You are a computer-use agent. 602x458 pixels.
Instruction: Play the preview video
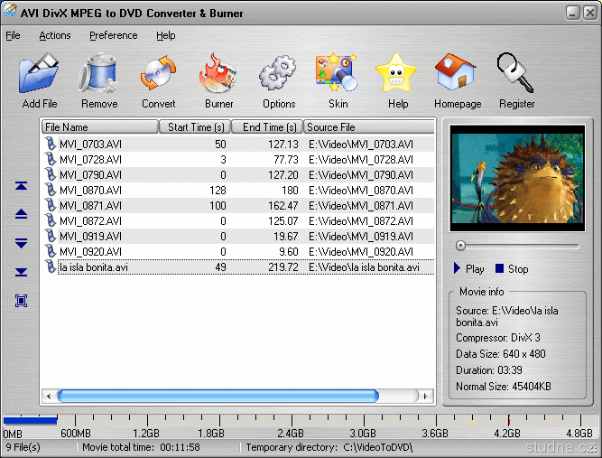tap(468, 268)
